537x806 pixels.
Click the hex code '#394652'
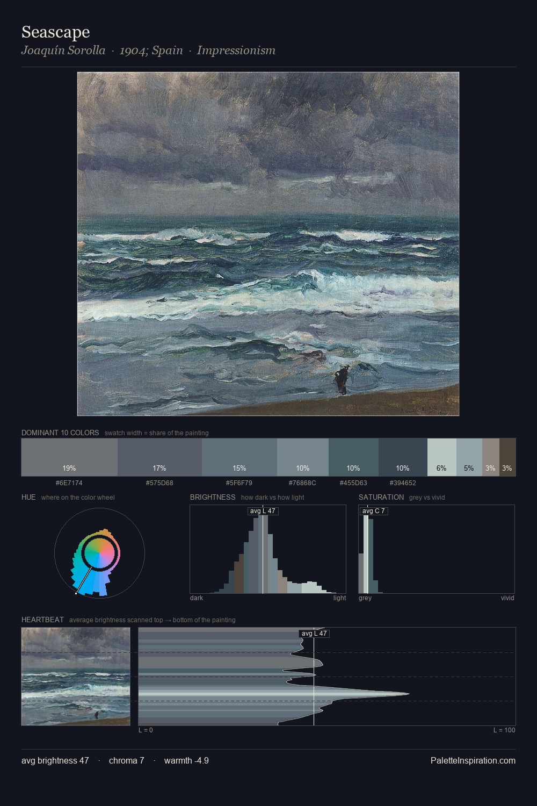403,483
